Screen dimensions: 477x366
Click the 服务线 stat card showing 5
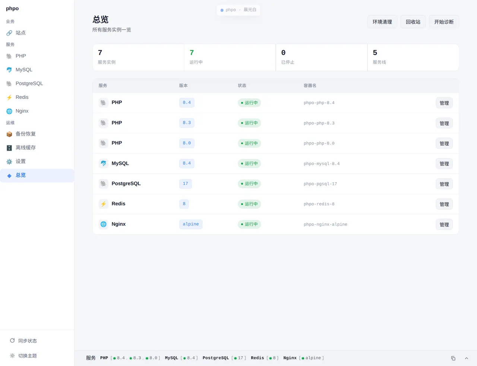(413, 57)
